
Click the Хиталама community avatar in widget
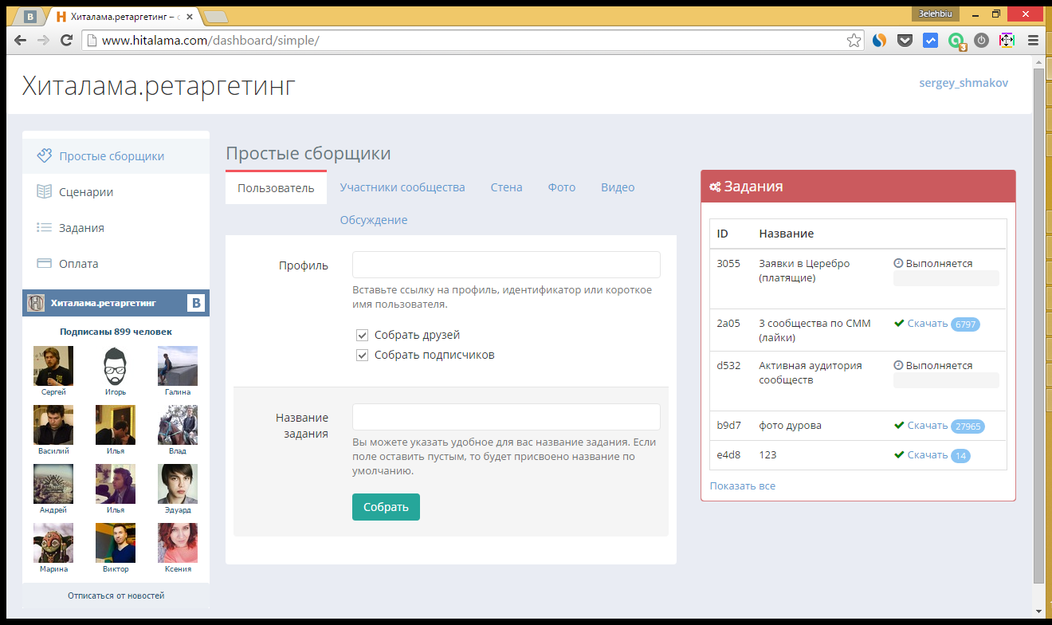click(x=36, y=303)
